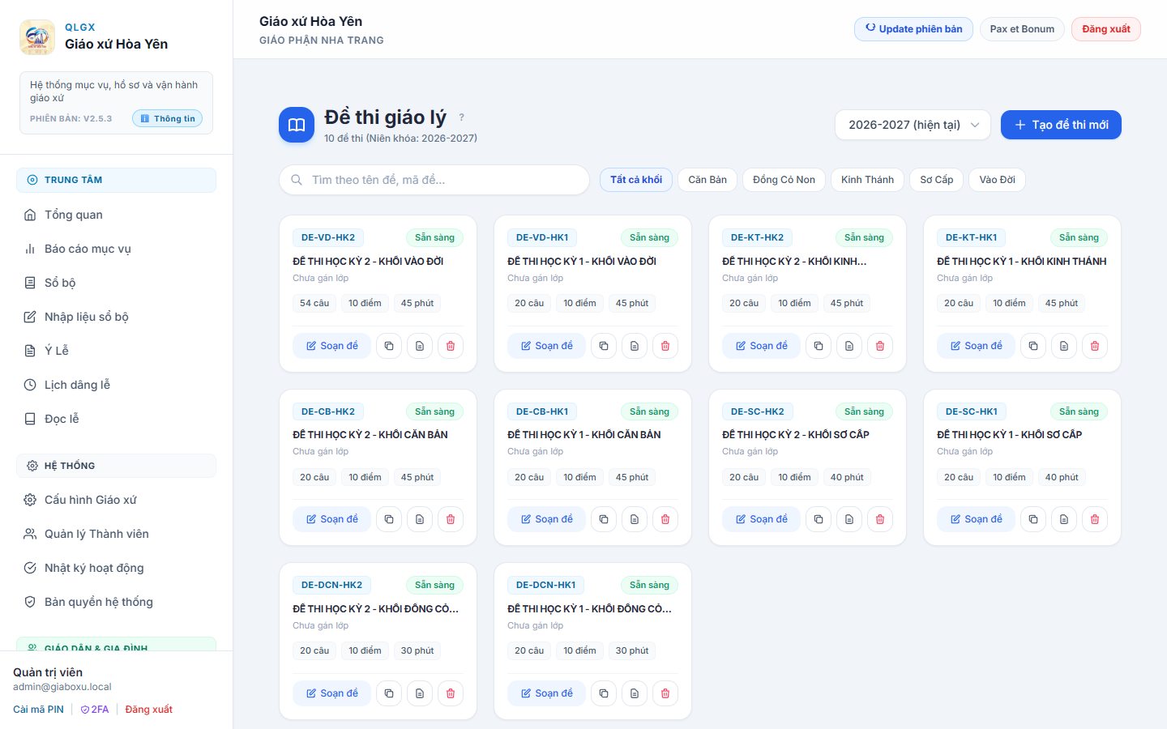Open the Lịch dâng lễ page
The width and height of the screenshot is (1167, 729).
coord(116,385)
